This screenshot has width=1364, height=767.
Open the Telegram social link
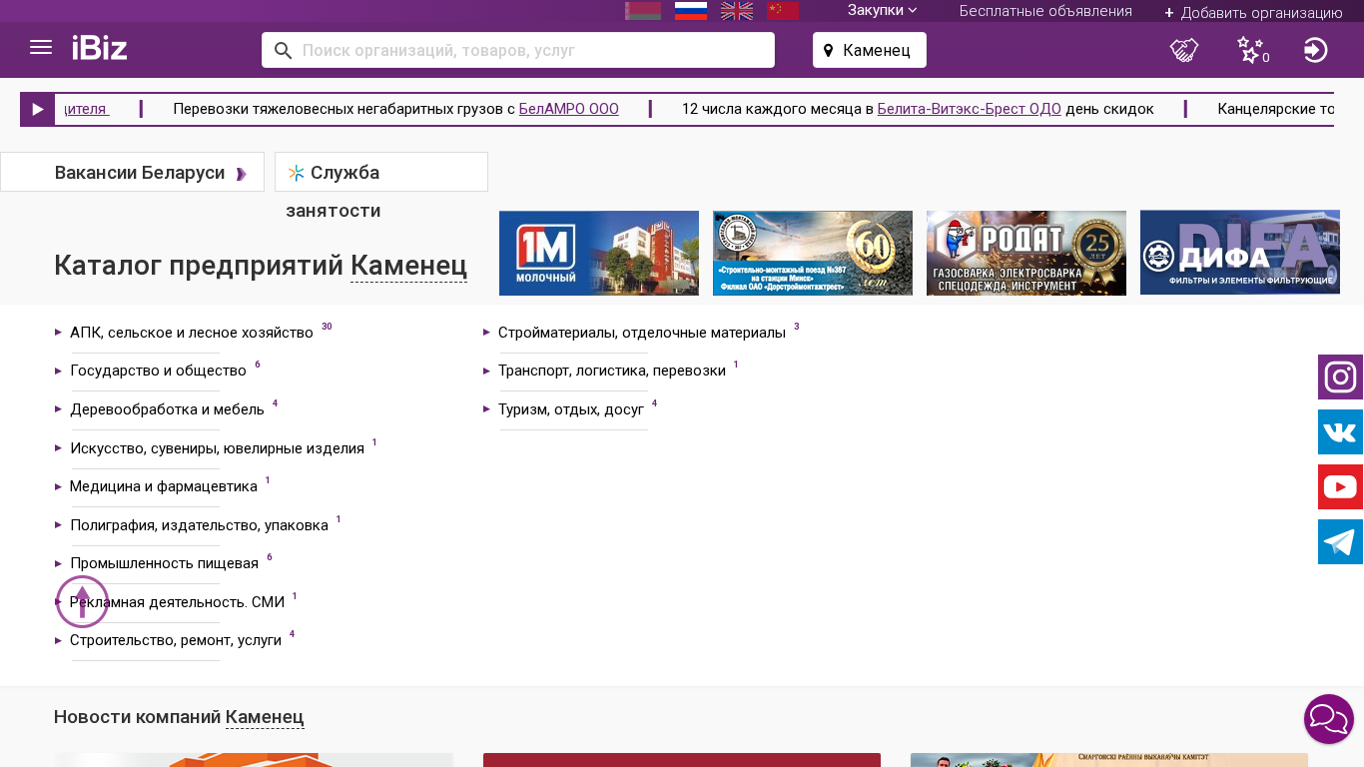click(1340, 542)
